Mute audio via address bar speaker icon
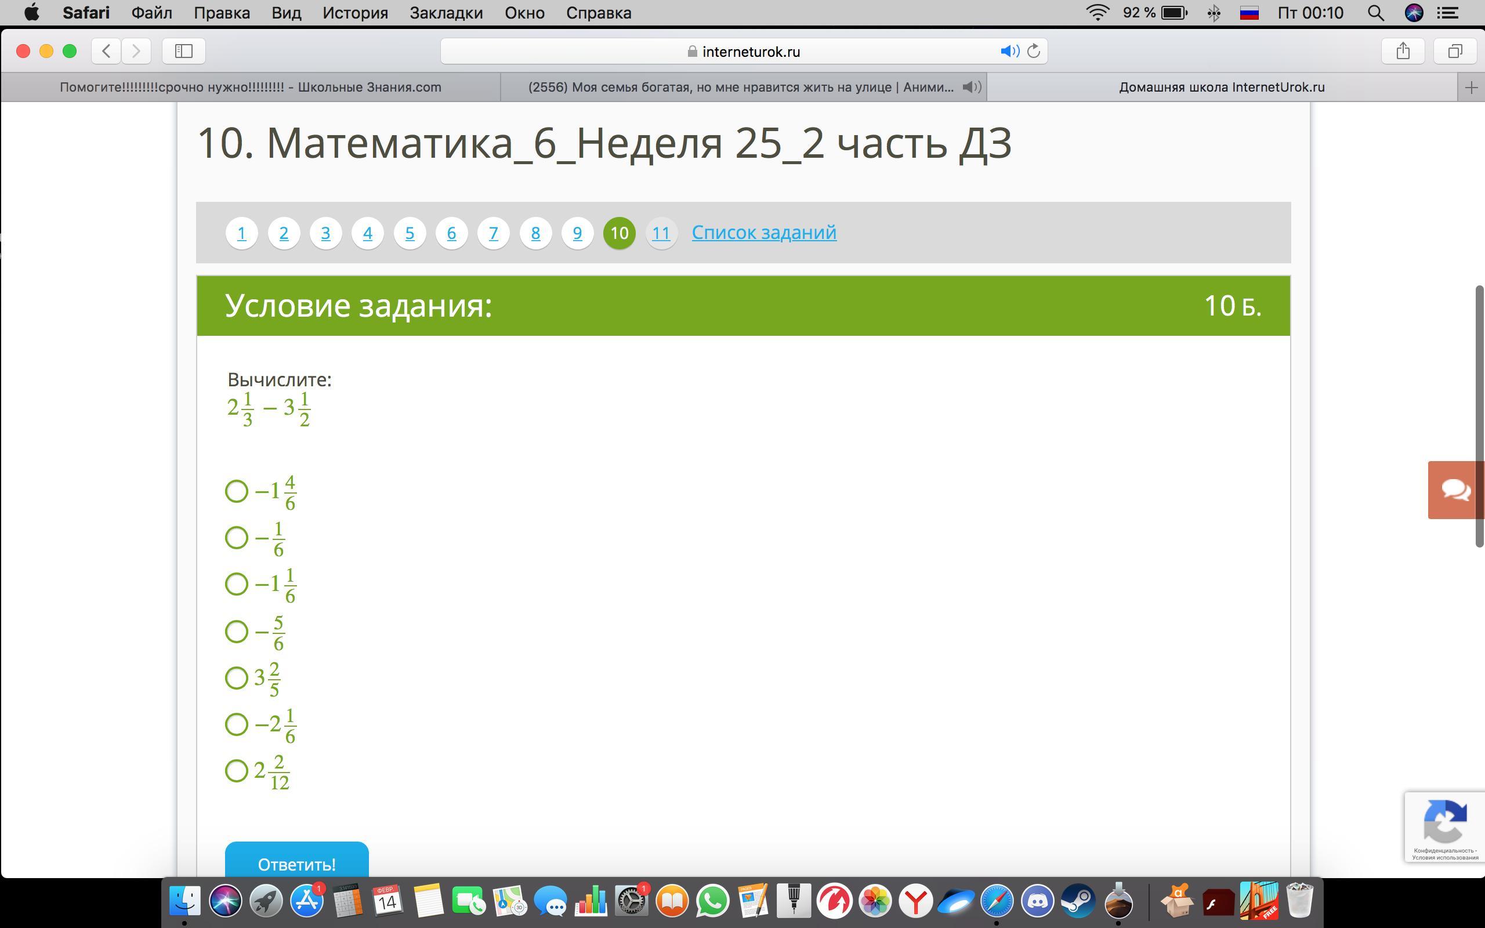This screenshot has width=1485, height=928. 1009,51
